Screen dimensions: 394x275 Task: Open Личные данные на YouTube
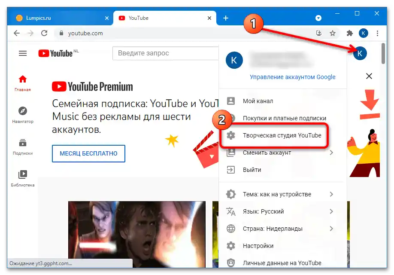click(283, 263)
